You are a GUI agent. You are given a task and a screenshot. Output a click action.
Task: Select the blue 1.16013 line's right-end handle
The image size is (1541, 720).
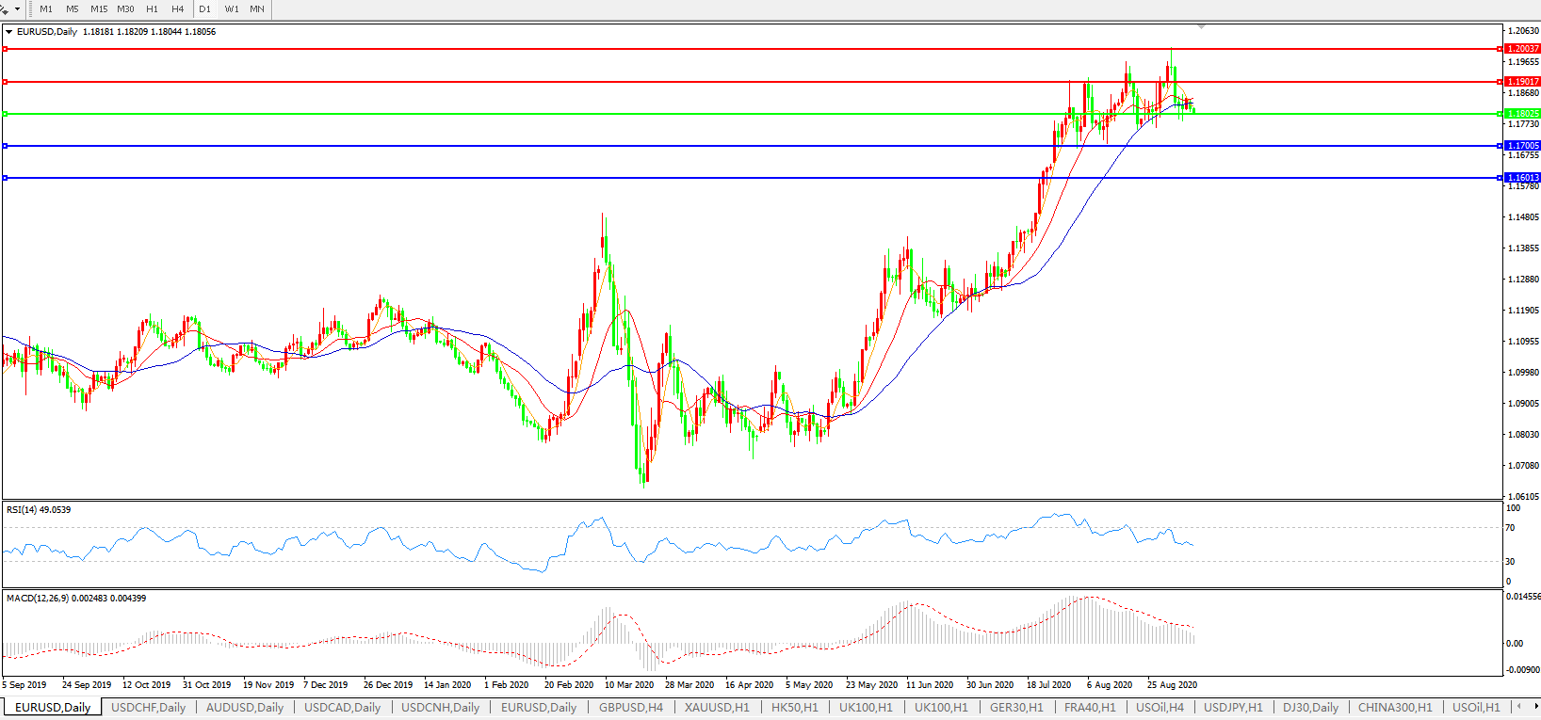point(1500,178)
